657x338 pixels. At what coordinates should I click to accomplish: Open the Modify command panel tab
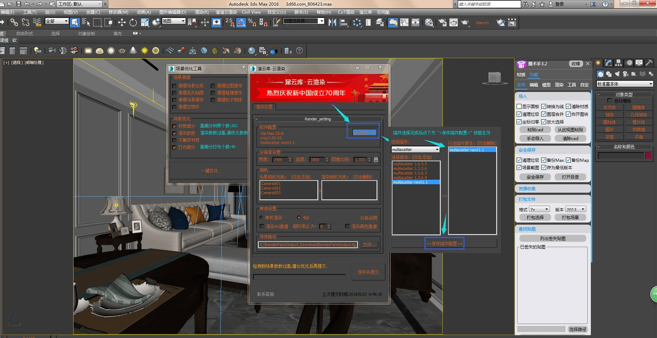pyautogui.click(x=608, y=63)
